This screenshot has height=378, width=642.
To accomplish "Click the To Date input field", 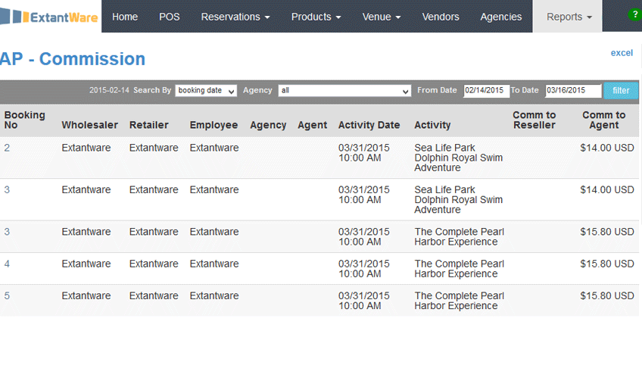I will point(573,90).
